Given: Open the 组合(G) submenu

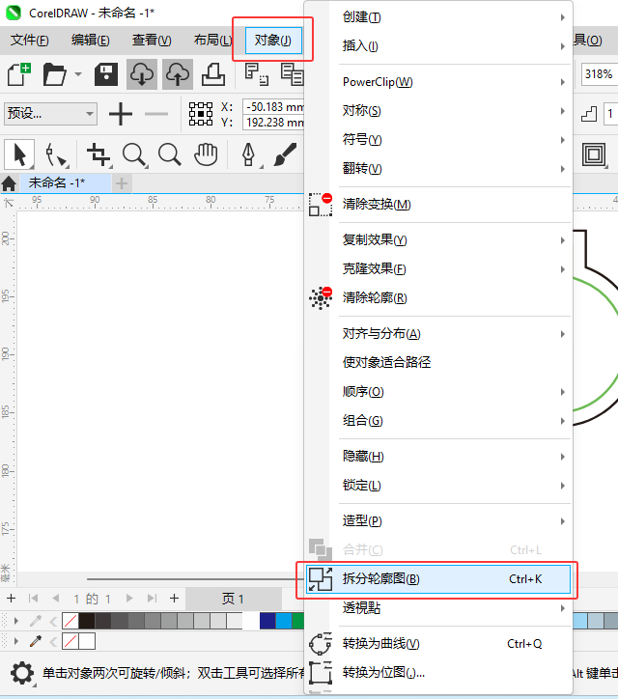Looking at the screenshot, I should [x=438, y=421].
